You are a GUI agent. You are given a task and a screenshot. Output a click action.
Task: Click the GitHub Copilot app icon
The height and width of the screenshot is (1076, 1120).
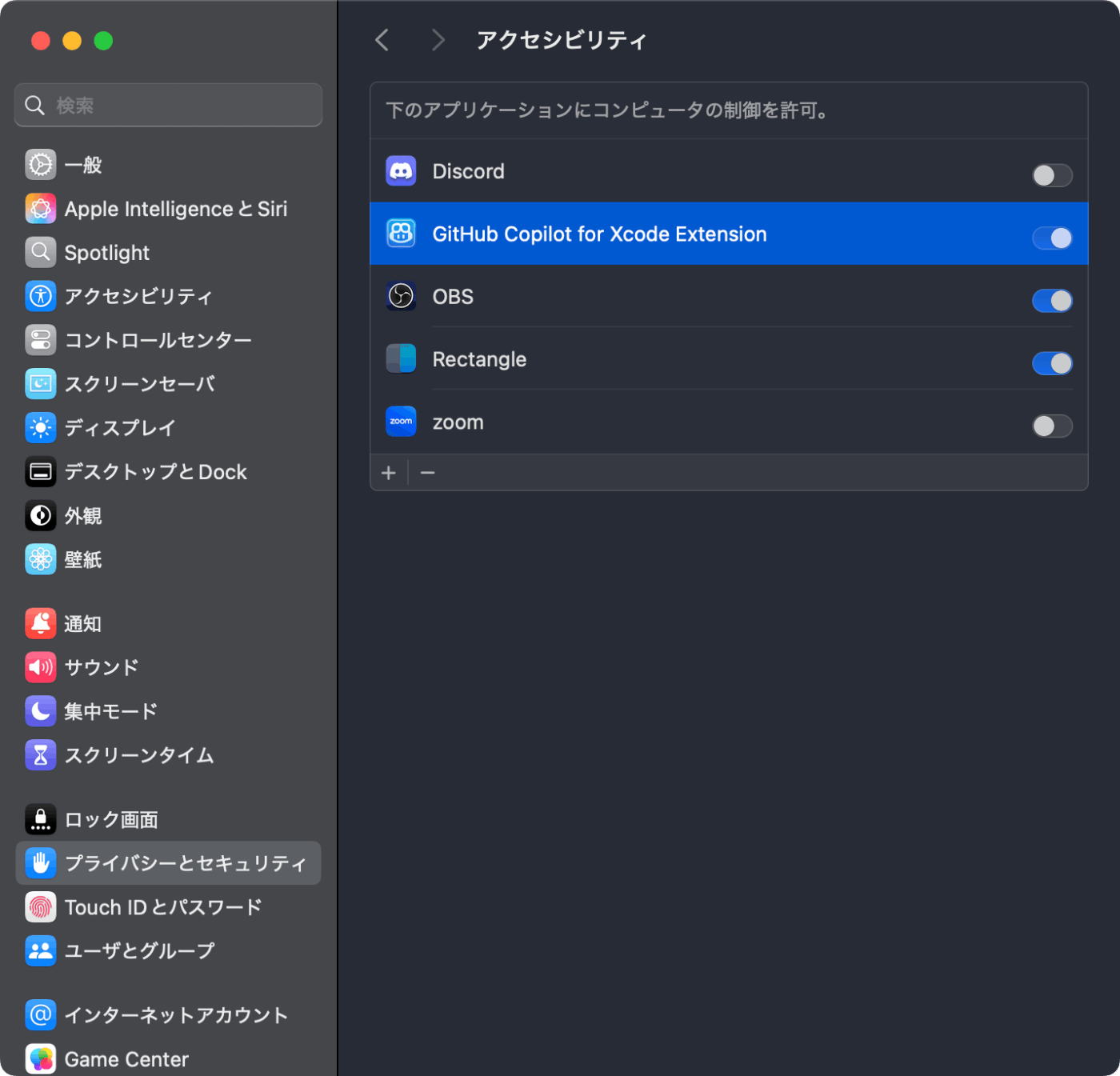(401, 234)
